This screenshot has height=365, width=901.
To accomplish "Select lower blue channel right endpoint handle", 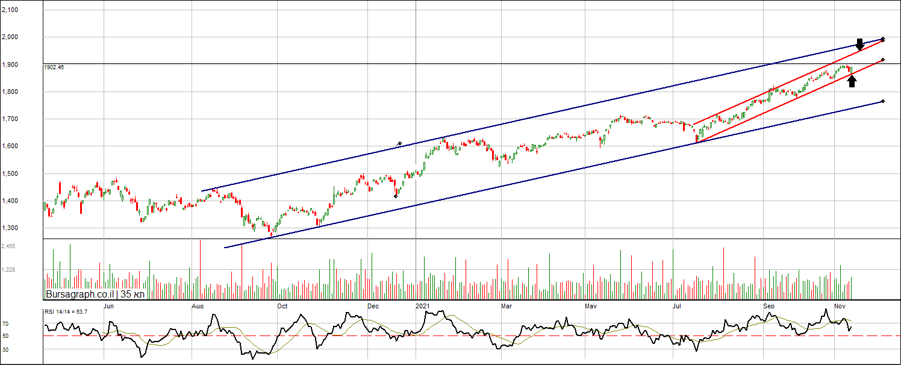I will tap(882, 101).
